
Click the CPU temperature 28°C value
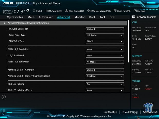[147, 30]
